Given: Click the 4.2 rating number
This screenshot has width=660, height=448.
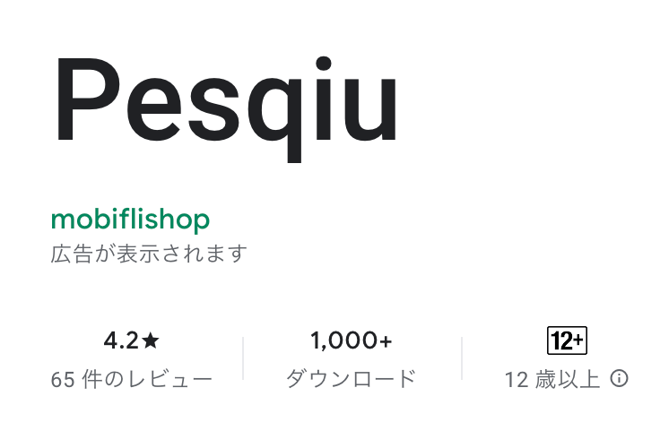Looking at the screenshot, I should (121, 340).
